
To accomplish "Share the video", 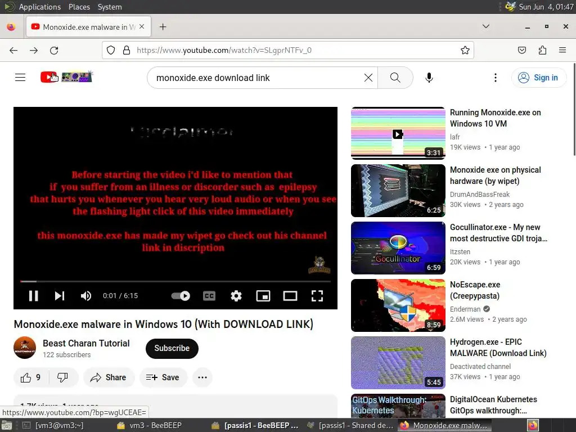I will tap(109, 377).
